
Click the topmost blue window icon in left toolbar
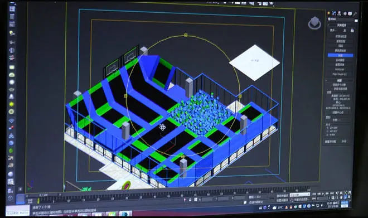[12, 9]
